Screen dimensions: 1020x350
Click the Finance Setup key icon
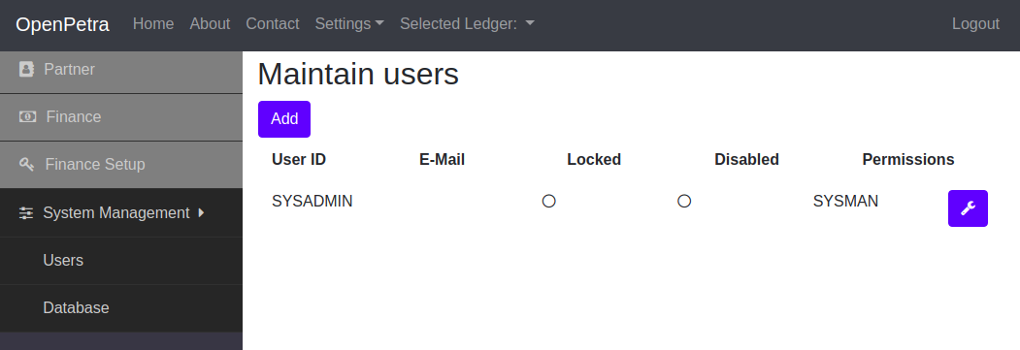point(26,164)
